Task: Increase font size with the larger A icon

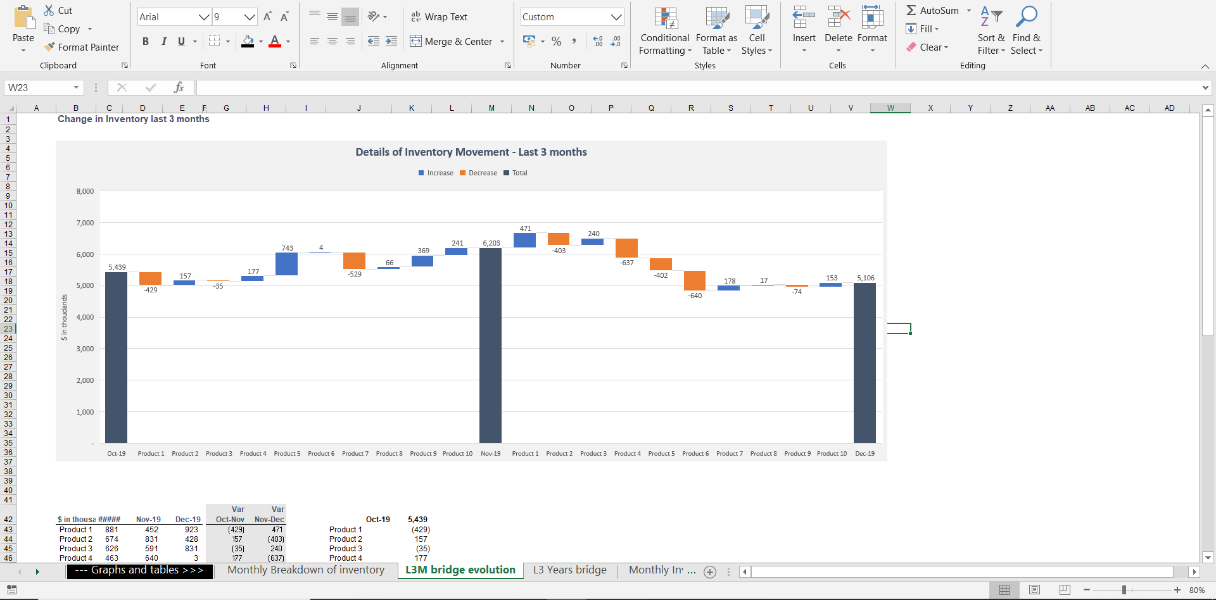Action: pyautogui.click(x=267, y=17)
